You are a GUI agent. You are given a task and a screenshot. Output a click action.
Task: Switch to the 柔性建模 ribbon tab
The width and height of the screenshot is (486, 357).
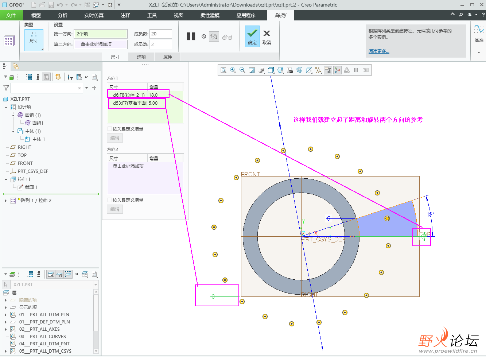pyautogui.click(x=210, y=15)
